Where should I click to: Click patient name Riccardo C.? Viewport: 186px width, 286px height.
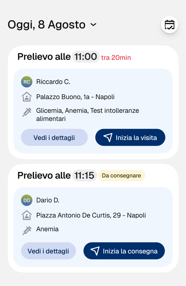pyautogui.click(x=53, y=82)
